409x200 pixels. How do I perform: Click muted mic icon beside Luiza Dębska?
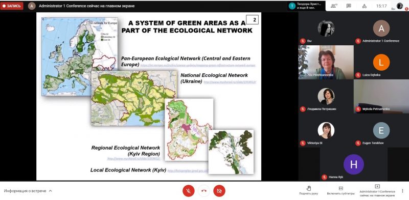tap(358, 75)
